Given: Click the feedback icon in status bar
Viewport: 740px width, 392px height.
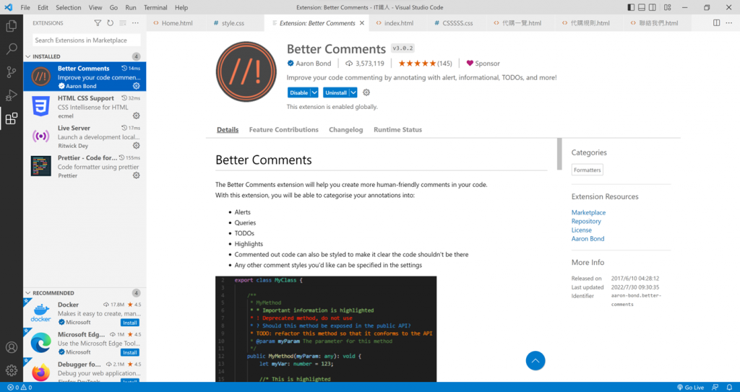Looking at the screenshot, I should click(x=715, y=387).
